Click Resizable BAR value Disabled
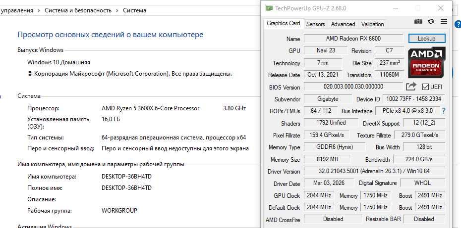 424,219
